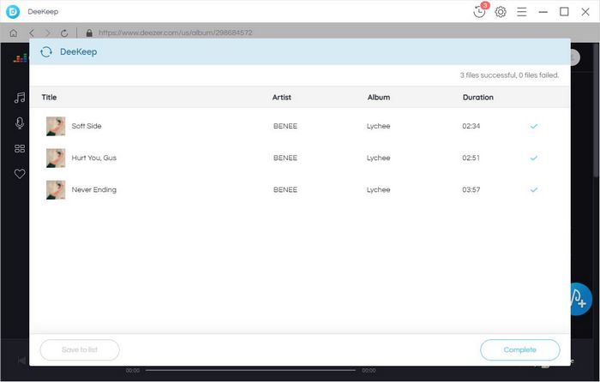Viewport: 600px width, 382px height.
Task: Click the checkmark on Soft Side row
Action: pos(534,126)
